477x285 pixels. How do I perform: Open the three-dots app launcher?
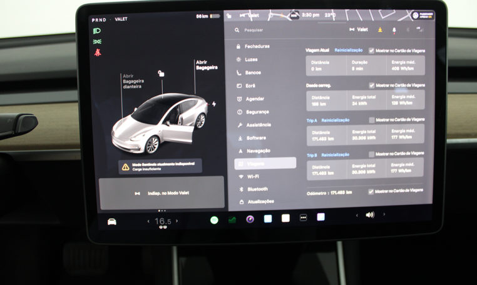303,217
